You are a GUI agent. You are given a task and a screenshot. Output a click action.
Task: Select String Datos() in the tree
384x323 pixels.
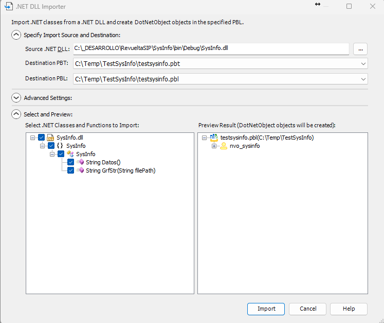tap(103, 162)
